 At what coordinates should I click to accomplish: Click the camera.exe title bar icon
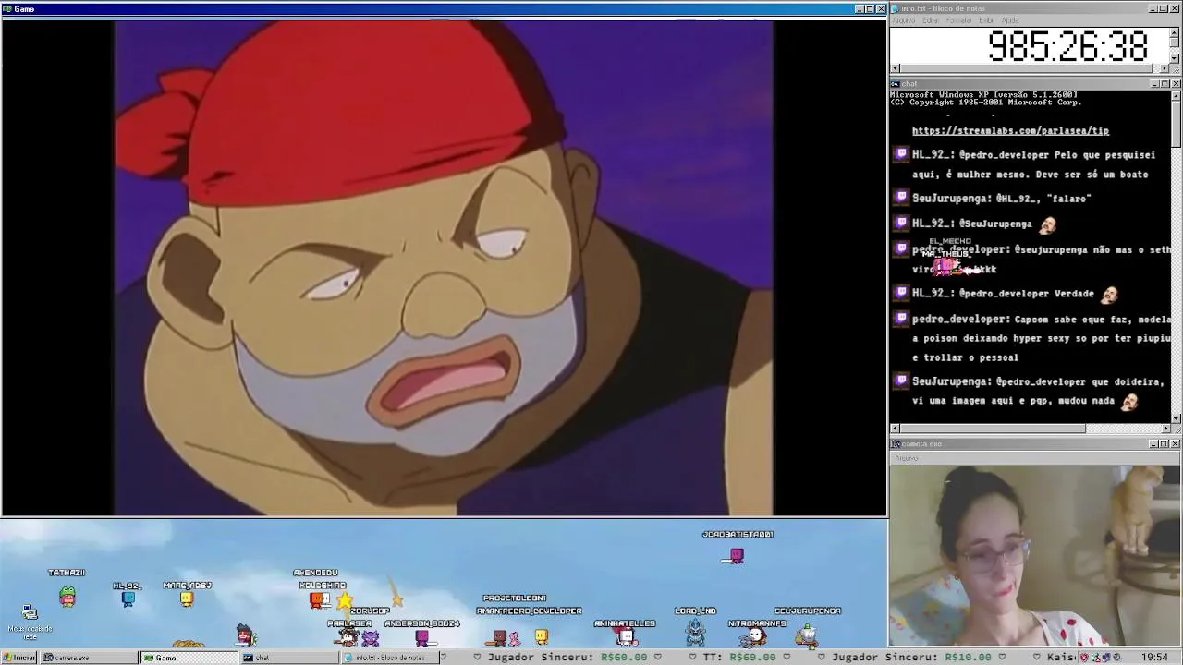coord(895,444)
